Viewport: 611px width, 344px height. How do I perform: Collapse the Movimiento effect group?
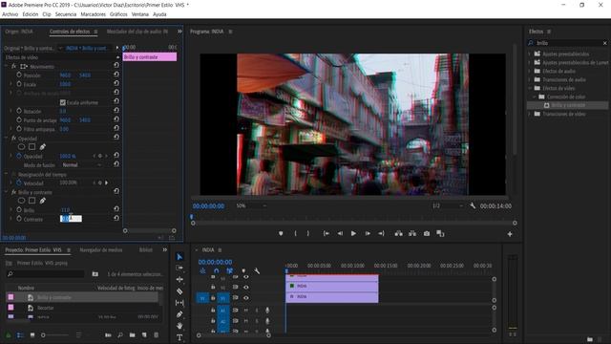coord(6,66)
